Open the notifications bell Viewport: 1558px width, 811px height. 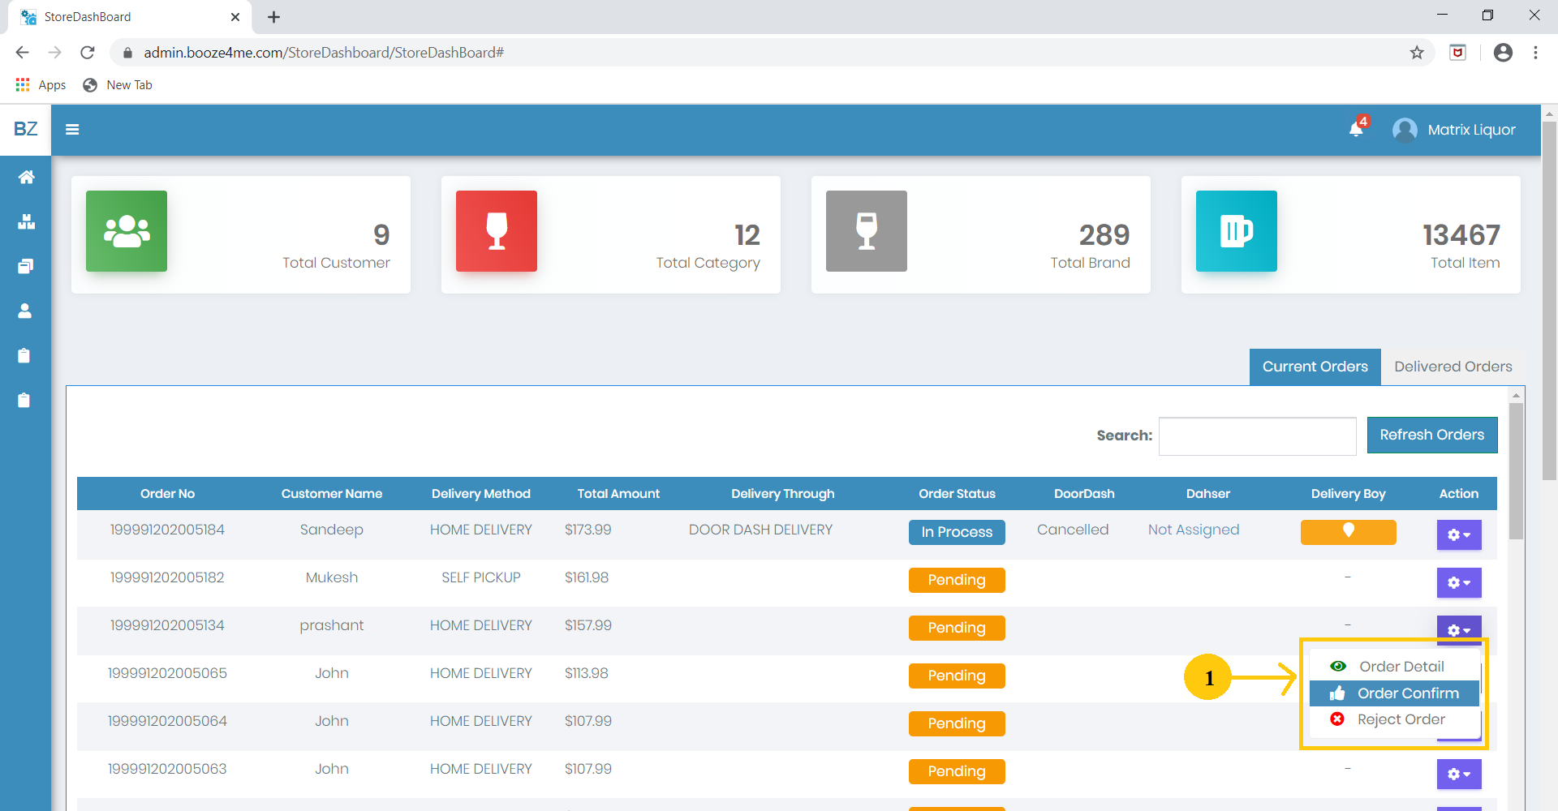1357,128
